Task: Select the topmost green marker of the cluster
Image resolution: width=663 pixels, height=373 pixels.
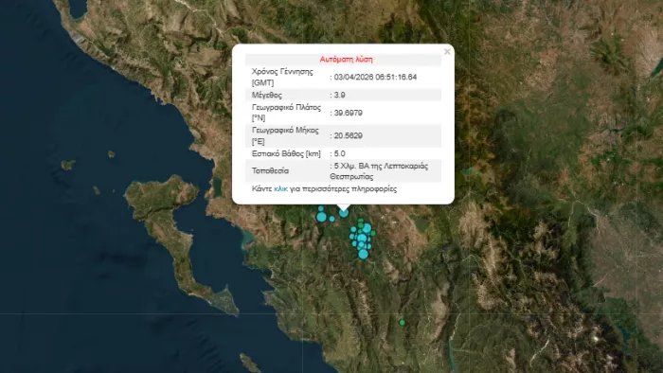Action: tap(360, 221)
